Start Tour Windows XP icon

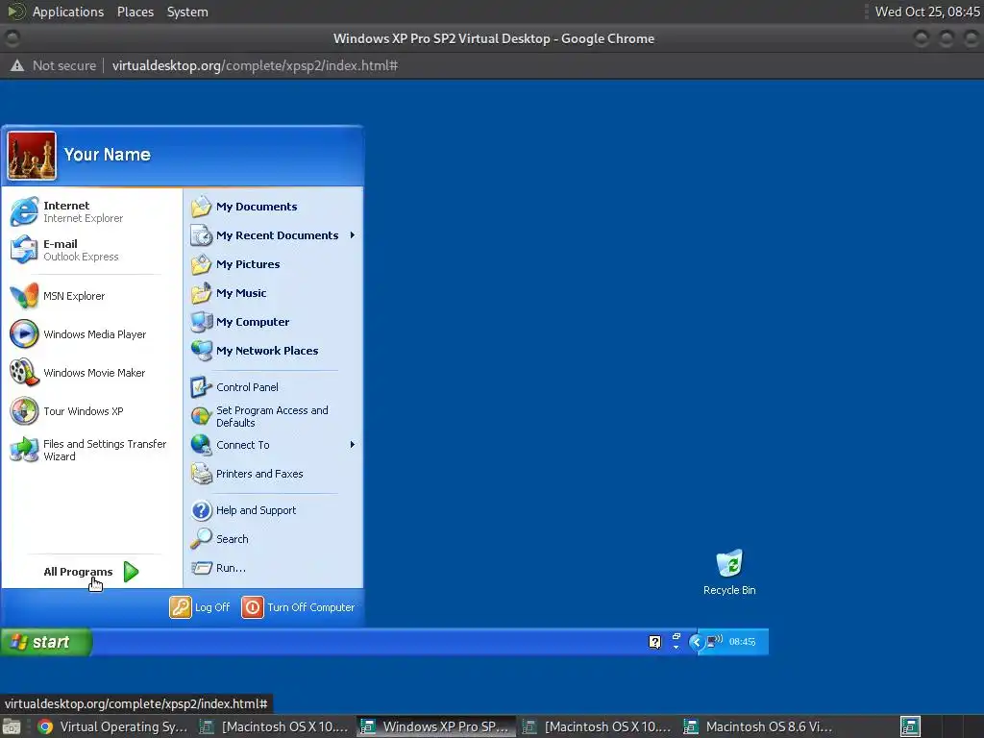[x=24, y=411]
